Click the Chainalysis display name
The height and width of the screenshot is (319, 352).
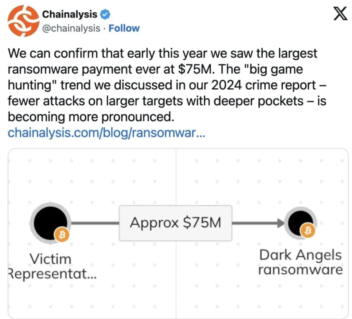[70, 14]
